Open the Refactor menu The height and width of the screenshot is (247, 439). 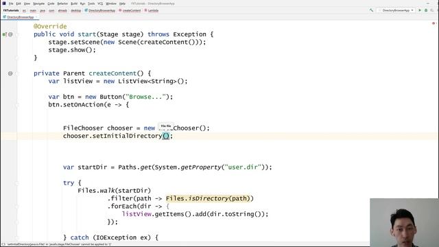coord(62,3)
